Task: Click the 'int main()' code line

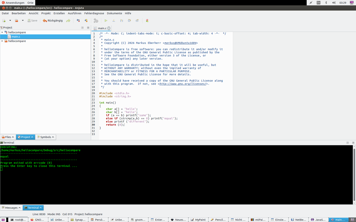Action: (x=107, y=103)
